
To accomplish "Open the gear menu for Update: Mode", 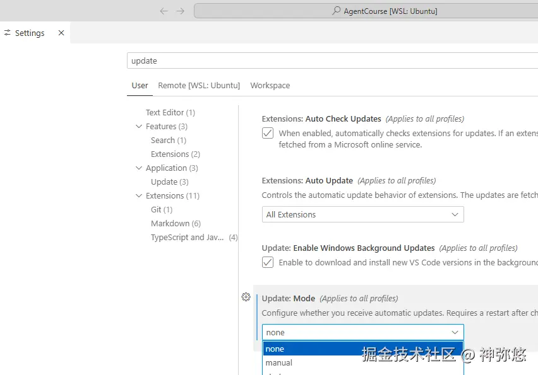I will click(x=246, y=297).
